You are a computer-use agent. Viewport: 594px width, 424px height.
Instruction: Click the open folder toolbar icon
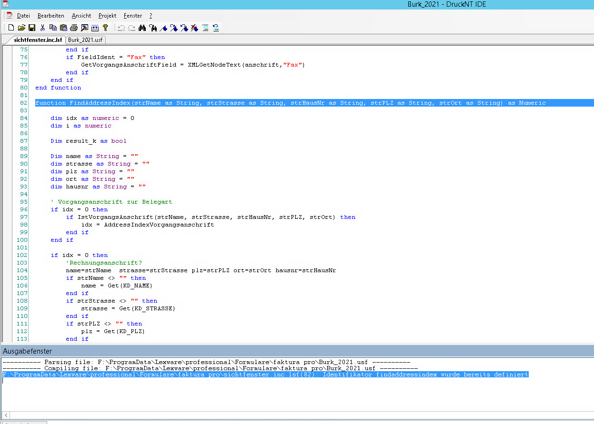click(x=21, y=28)
